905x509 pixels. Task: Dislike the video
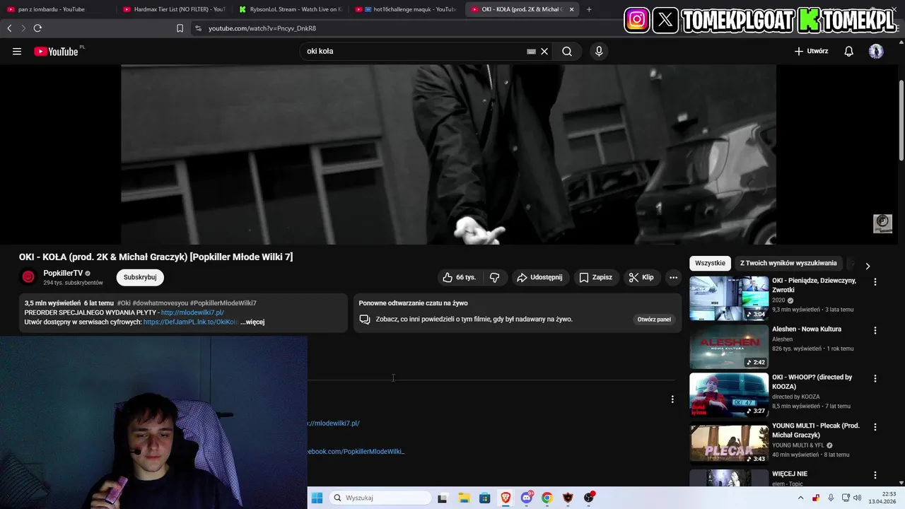click(494, 277)
